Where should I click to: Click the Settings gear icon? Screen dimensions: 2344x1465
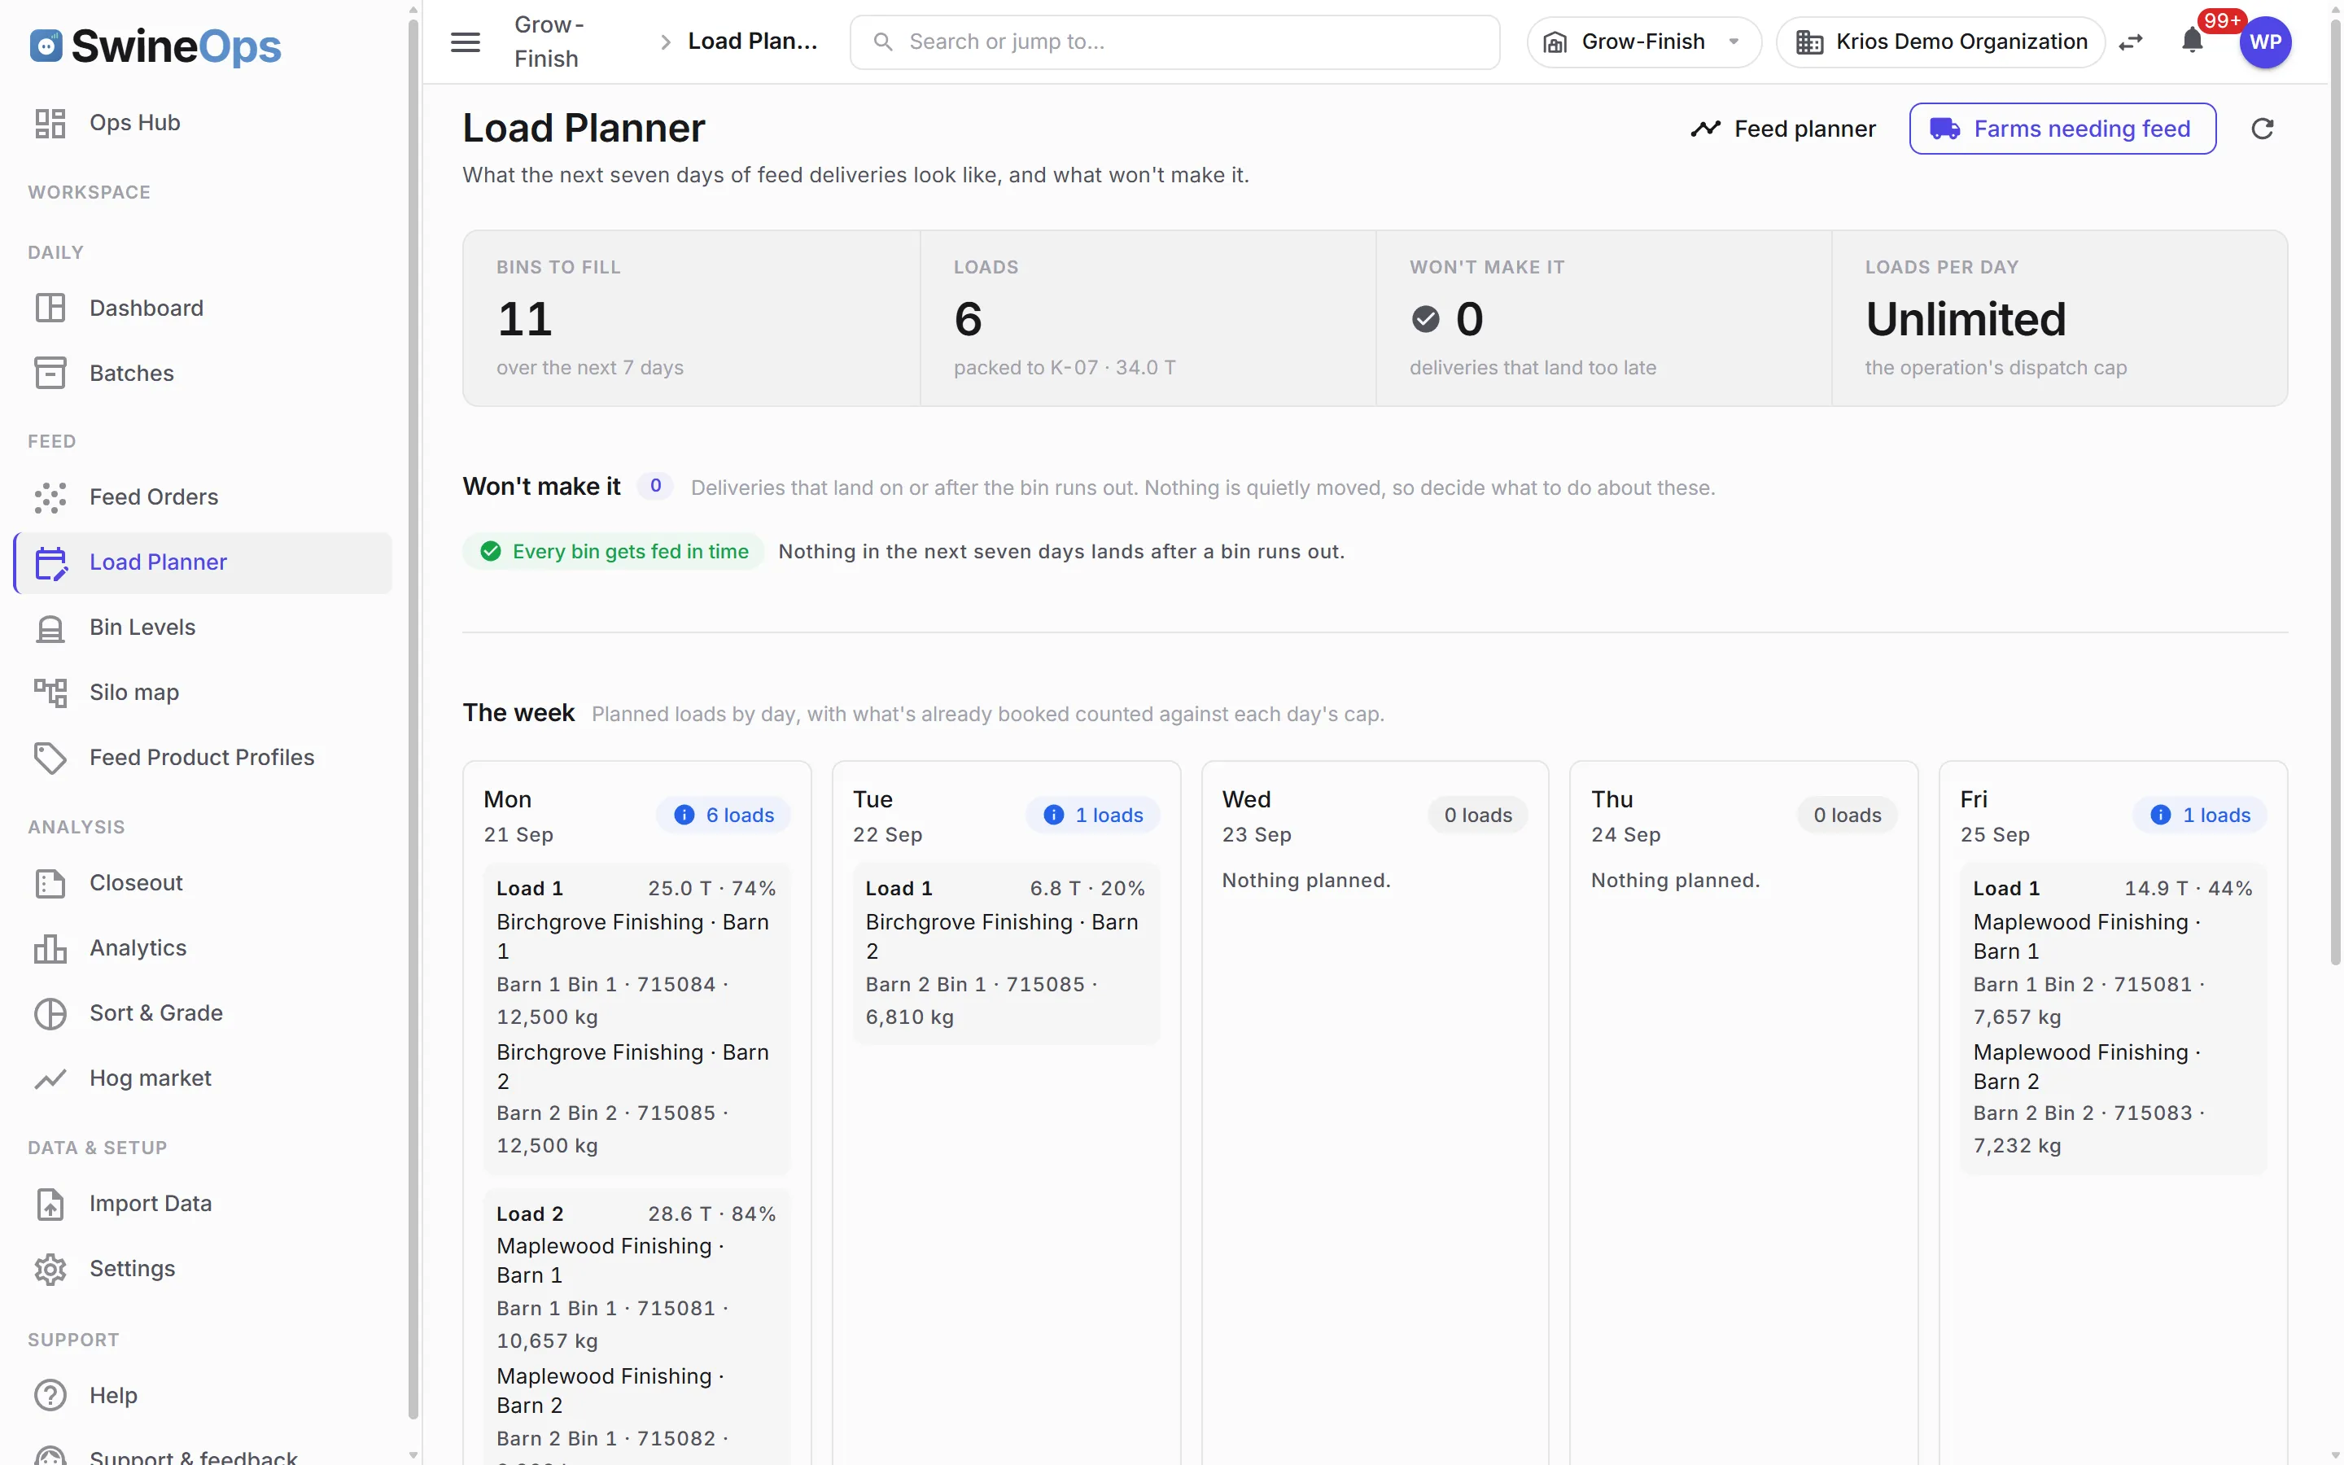click(x=50, y=1268)
